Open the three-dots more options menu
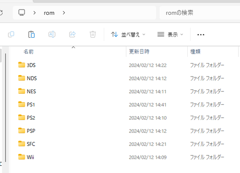 (x=201, y=34)
